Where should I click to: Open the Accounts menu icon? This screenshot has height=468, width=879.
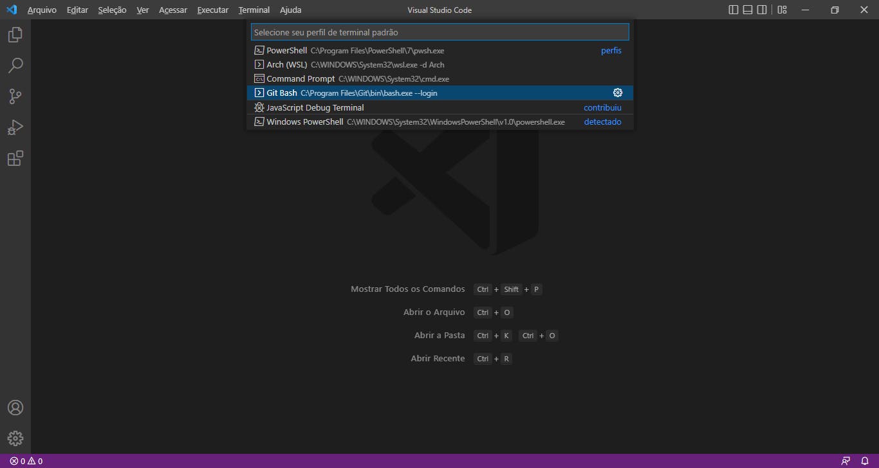15,408
